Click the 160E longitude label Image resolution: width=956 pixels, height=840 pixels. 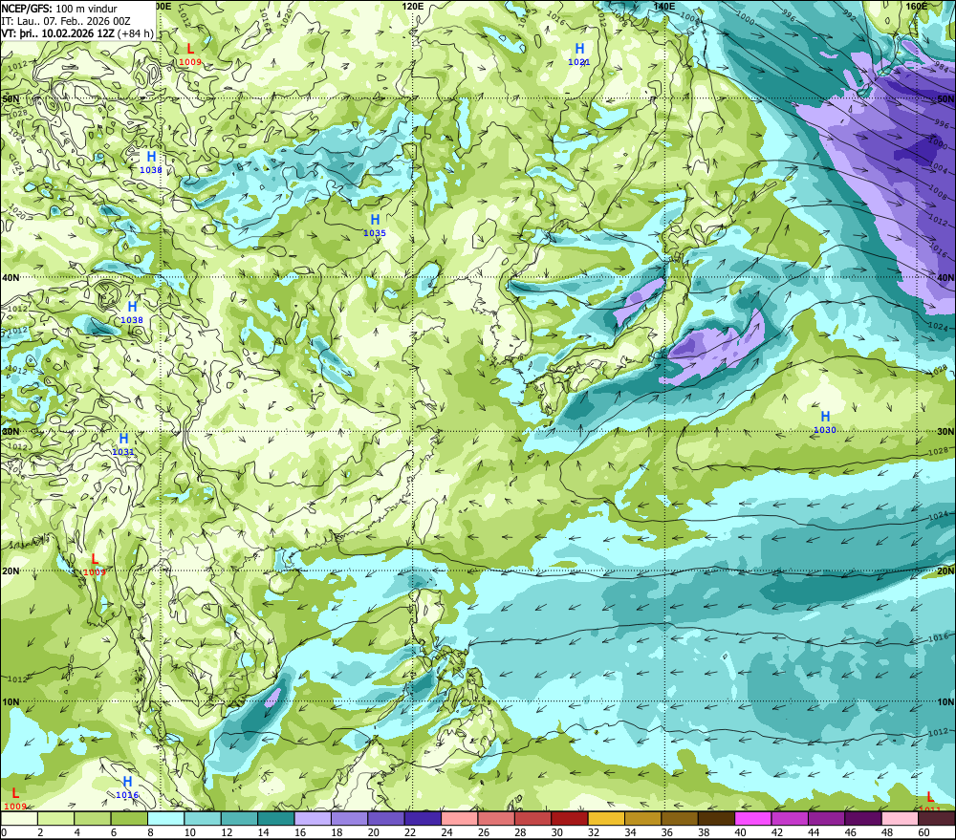[x=917, y=6]
